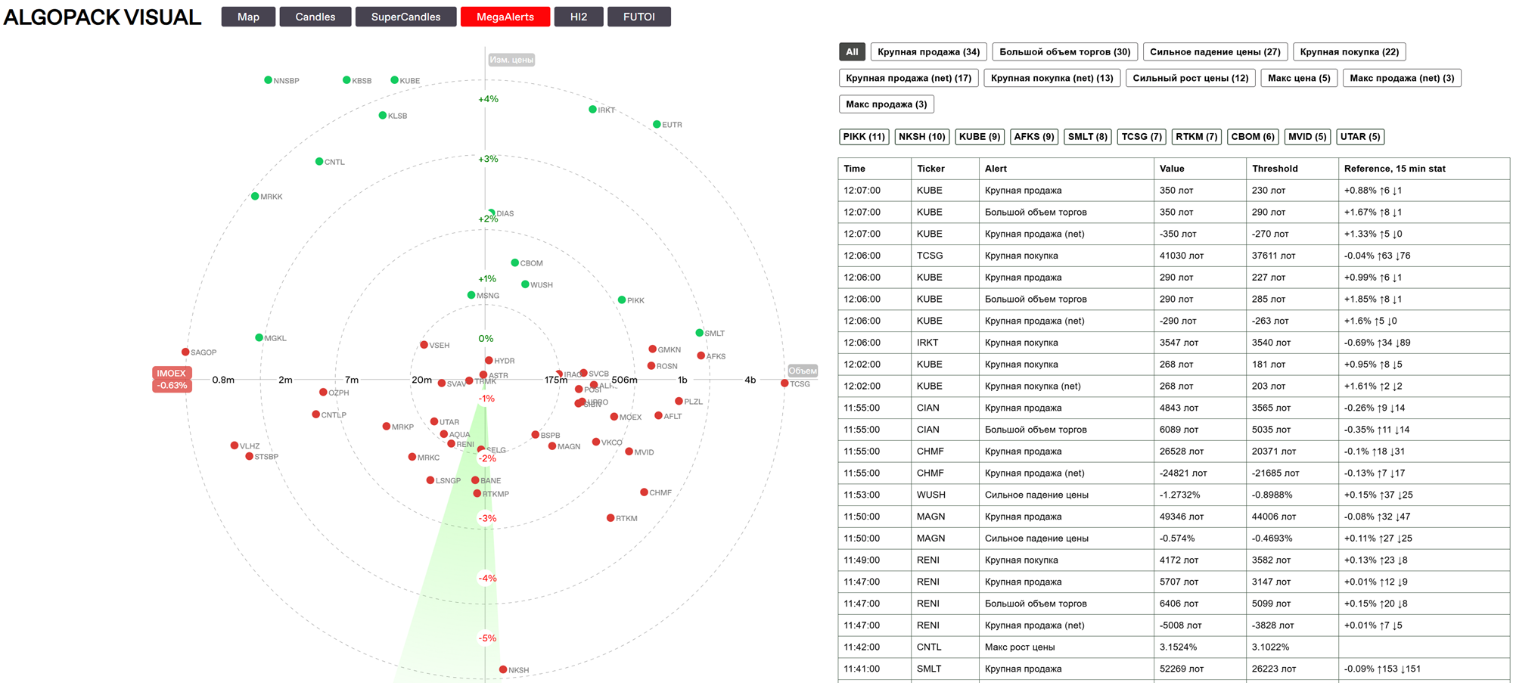Click the NKSH dot at chart bottom
The height and width of the screenshot is (683, 1513).
(503, 669)
